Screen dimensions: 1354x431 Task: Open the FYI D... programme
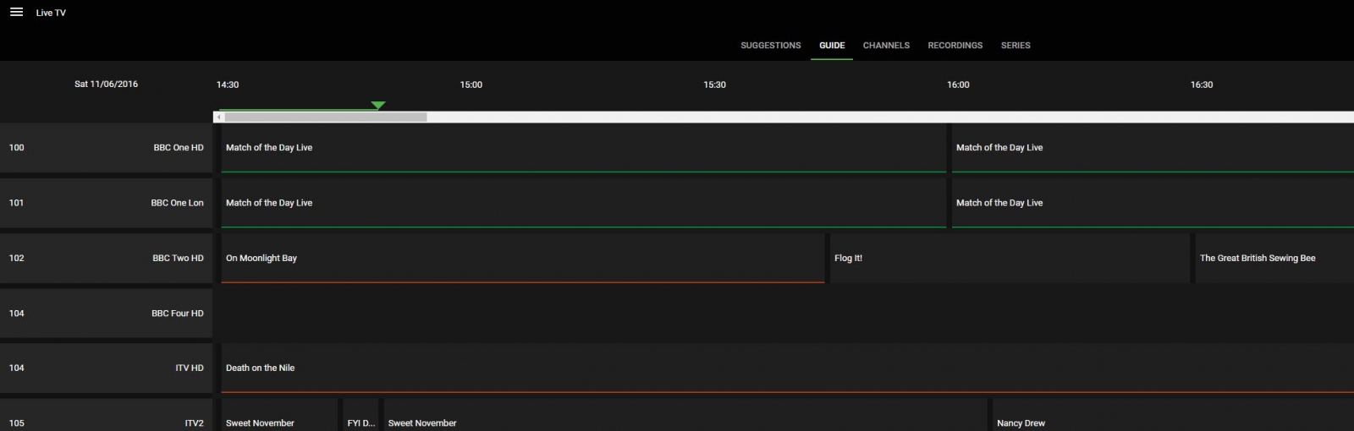coord(361,415)
